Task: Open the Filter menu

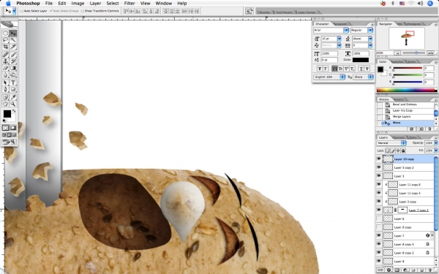Action: click(x=130, y=4)
